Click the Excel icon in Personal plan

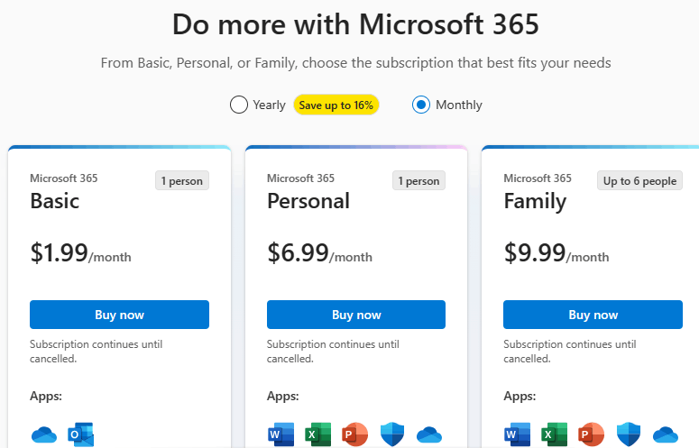[317, 434]
